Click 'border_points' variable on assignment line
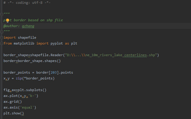Viewport: 191px width, 119px height. (x=17, y=72)
